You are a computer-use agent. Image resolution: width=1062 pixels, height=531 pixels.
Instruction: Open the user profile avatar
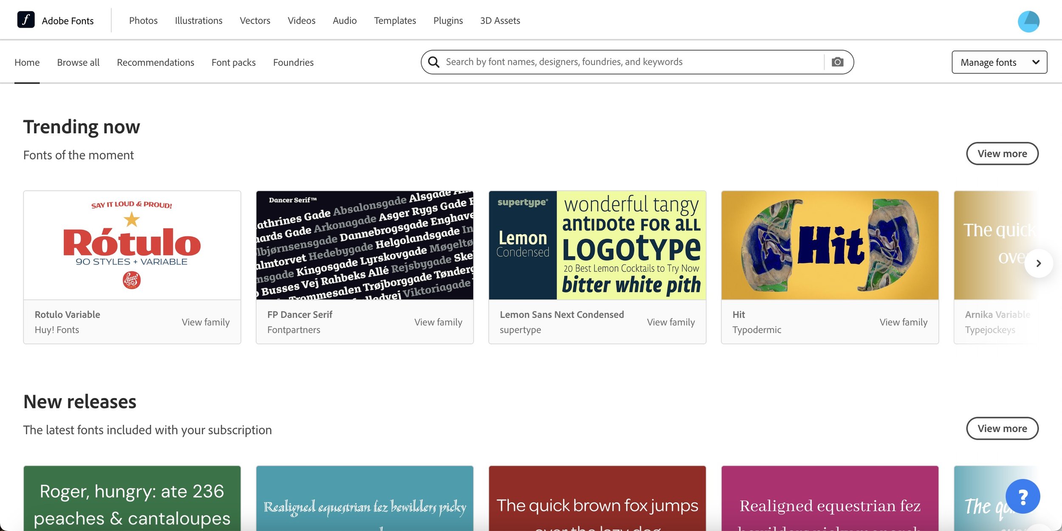click(1028, 21)
